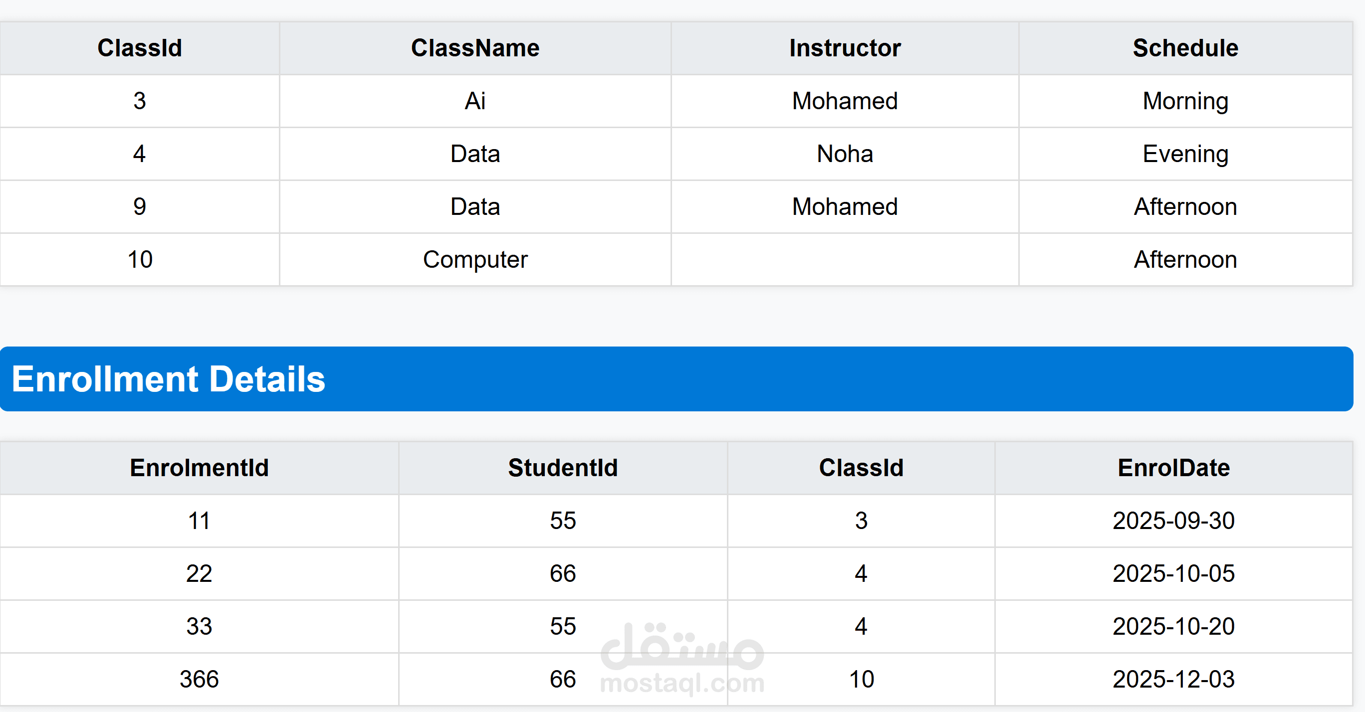Click the EnrolmentId column header

click(x=199, y=468)
